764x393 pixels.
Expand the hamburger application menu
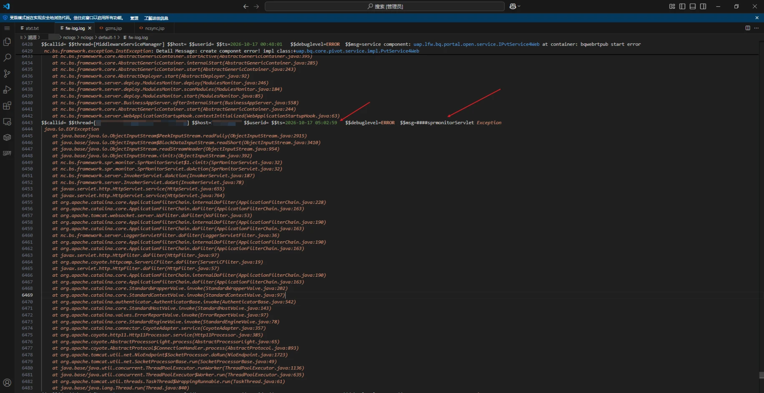[x=7, y=28]
